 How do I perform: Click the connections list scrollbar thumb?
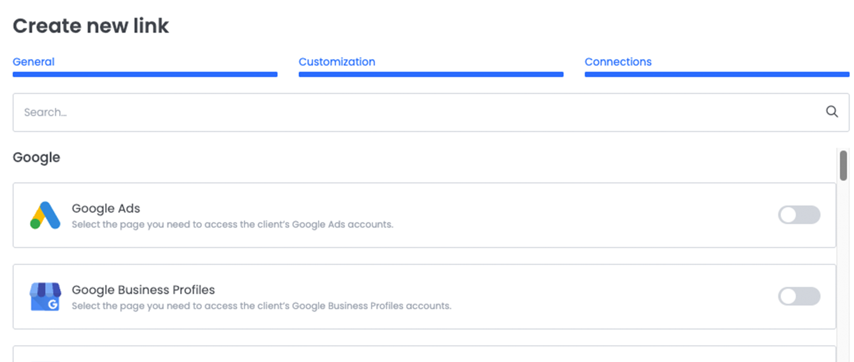point(843,165)
